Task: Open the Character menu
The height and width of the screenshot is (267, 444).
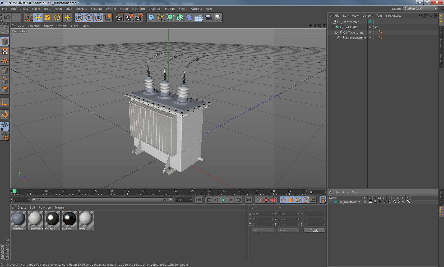Action: (155, 9)
